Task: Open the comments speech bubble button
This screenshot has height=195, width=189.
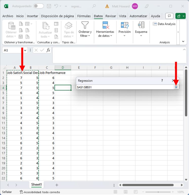Action: [x=169, y=16]
